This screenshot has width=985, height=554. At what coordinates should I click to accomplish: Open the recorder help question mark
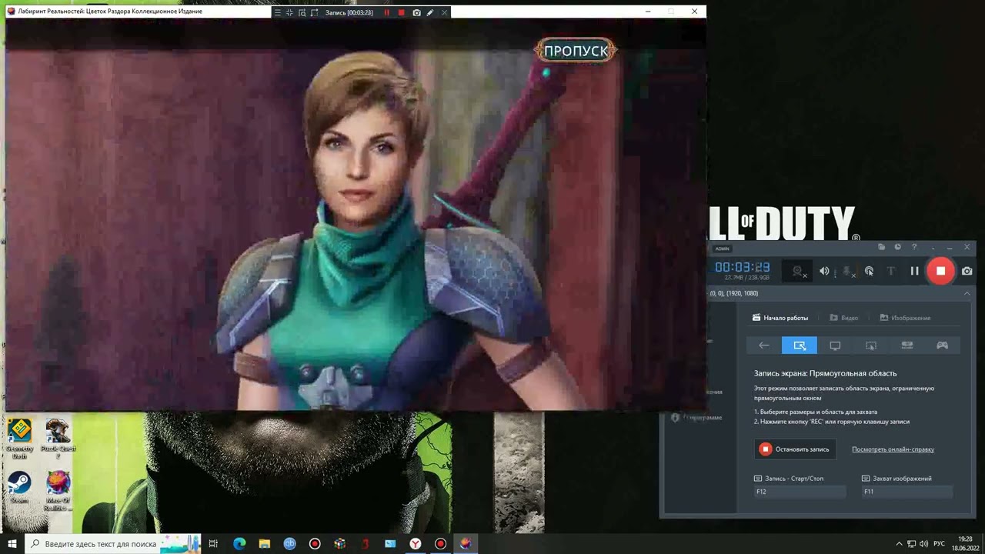coord(914,247)
